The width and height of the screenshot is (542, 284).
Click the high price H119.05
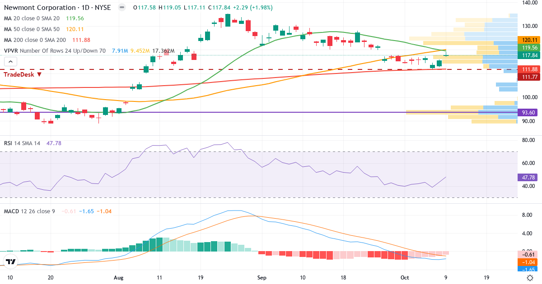[x=169, y=8]
